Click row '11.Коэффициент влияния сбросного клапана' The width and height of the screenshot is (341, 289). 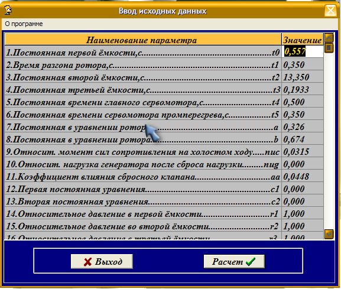click(x=143, y=176)
